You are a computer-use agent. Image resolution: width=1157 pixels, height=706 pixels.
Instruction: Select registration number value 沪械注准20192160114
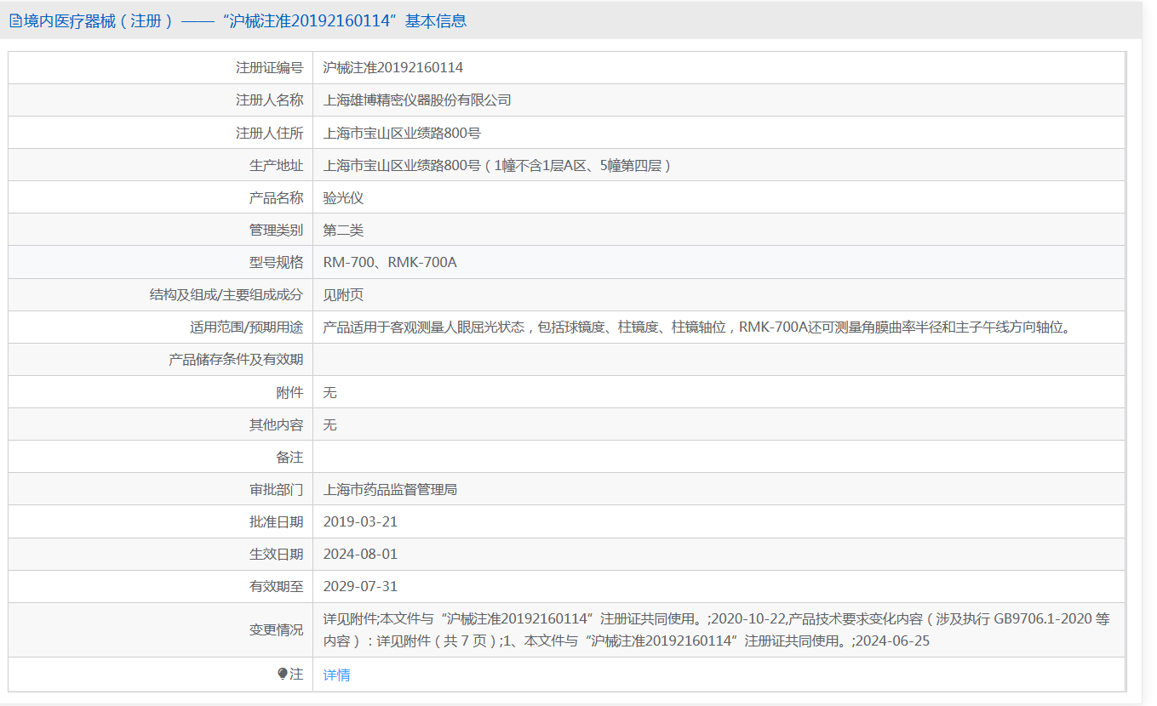(x=393, y=67)
